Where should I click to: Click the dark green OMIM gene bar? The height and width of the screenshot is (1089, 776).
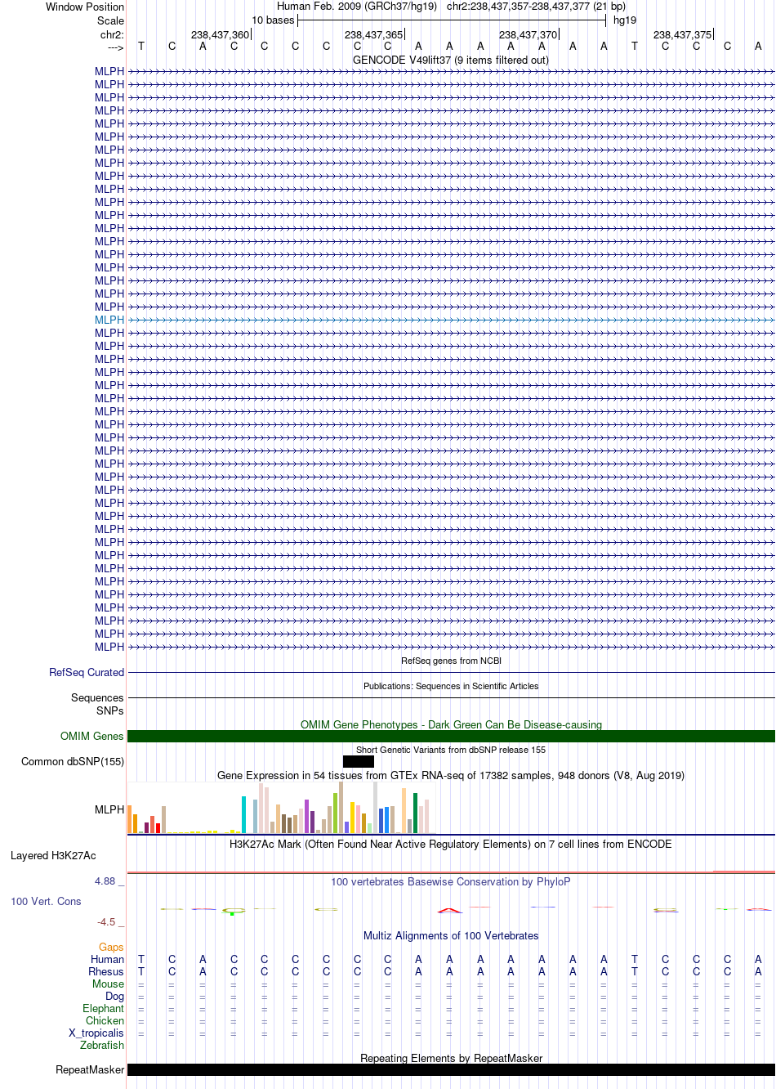click(451, 737)
